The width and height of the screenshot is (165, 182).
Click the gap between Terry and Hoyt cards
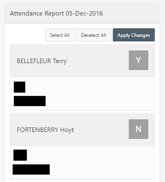click(82, 111)
